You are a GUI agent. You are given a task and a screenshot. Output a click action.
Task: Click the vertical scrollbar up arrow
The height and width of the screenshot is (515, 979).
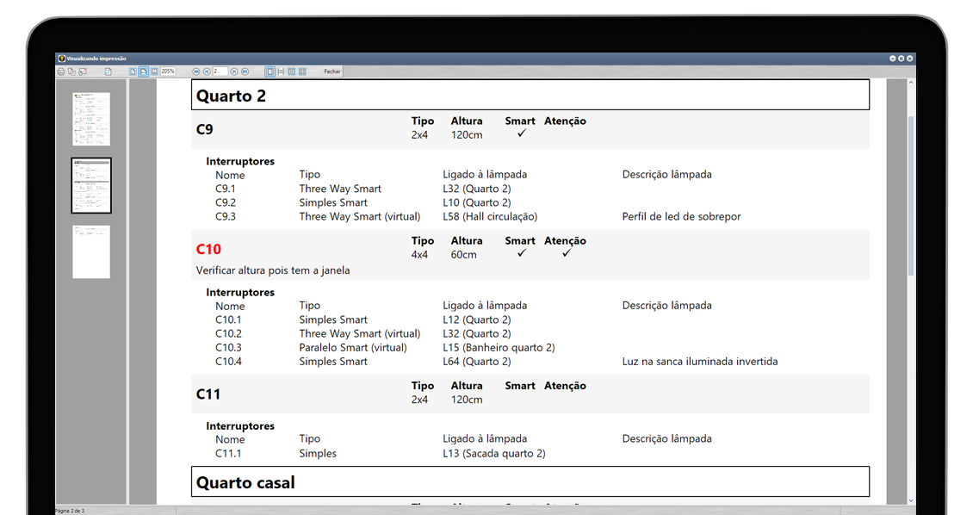[x=911, y=84]
